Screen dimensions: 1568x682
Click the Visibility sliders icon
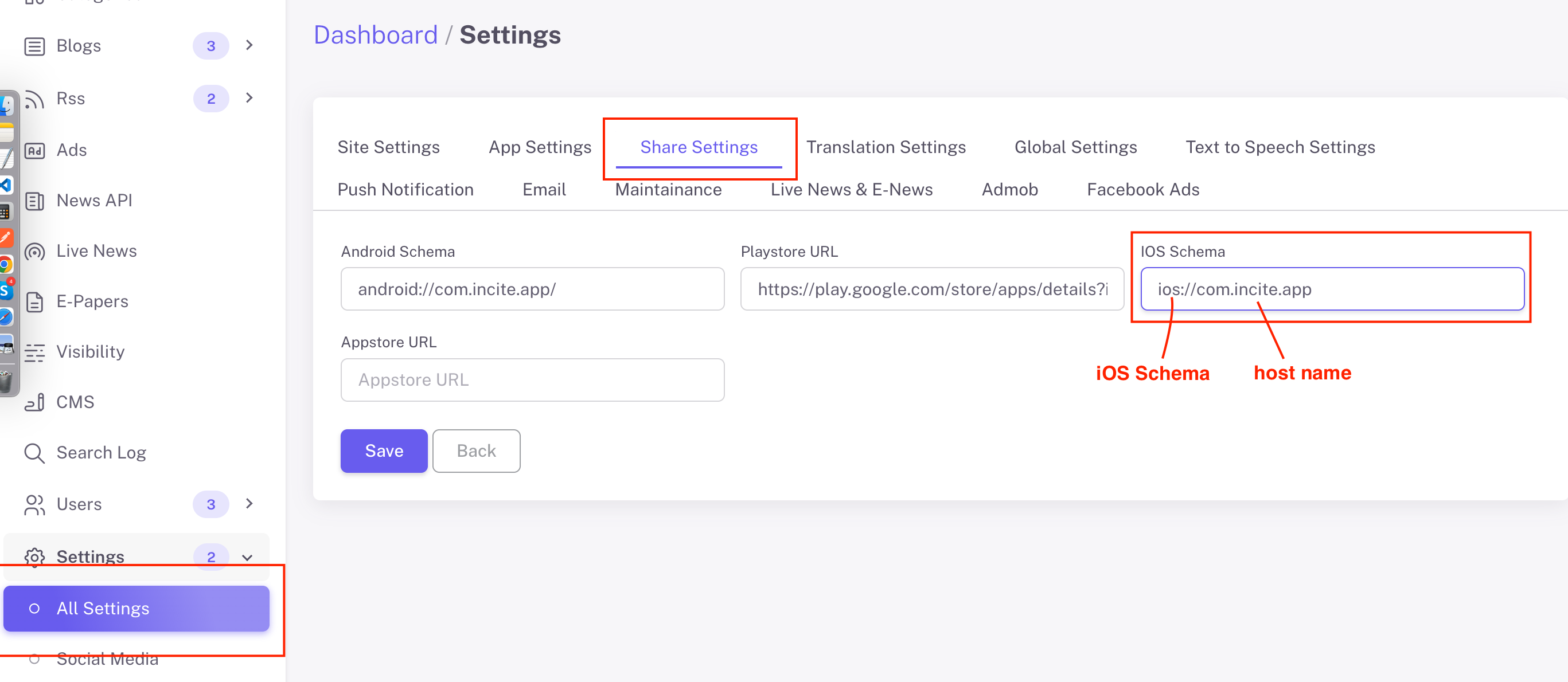point(34,352)
